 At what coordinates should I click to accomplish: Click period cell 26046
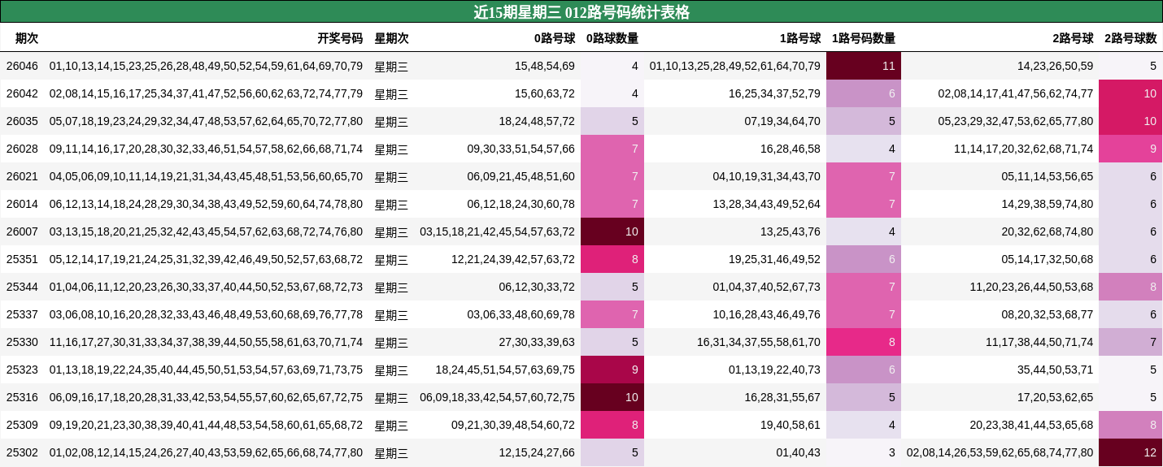[22, 66]
